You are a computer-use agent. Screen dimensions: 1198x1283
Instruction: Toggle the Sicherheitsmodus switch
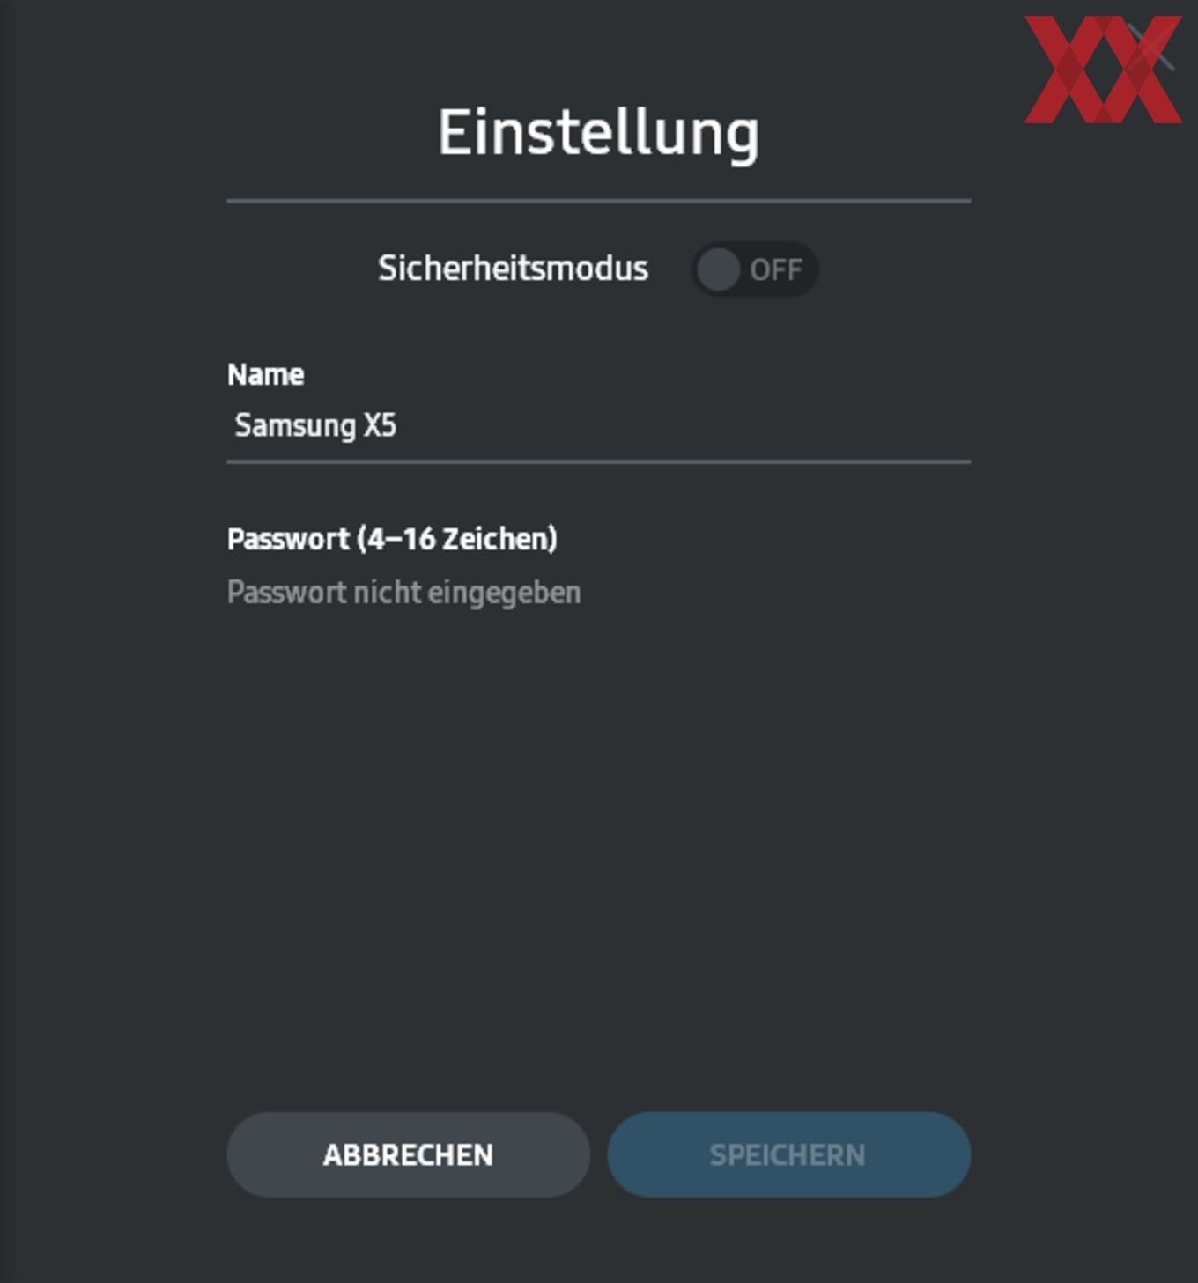click(755, 269)
